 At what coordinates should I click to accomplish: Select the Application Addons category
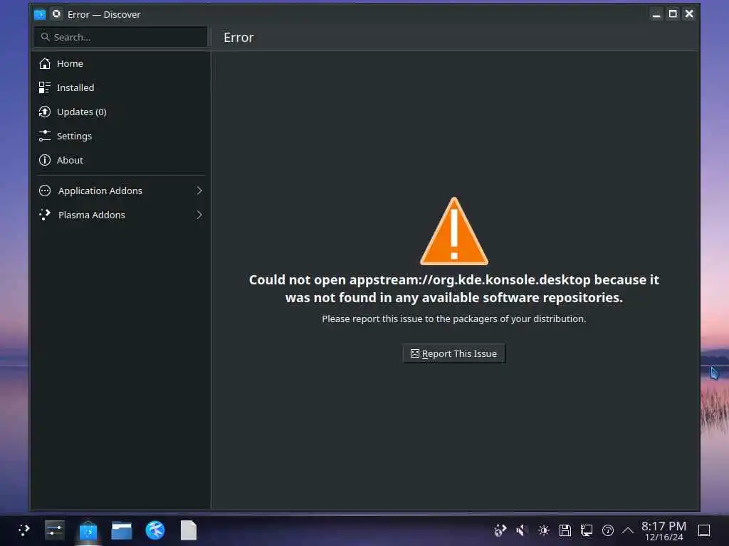click(x=120, y=191)
